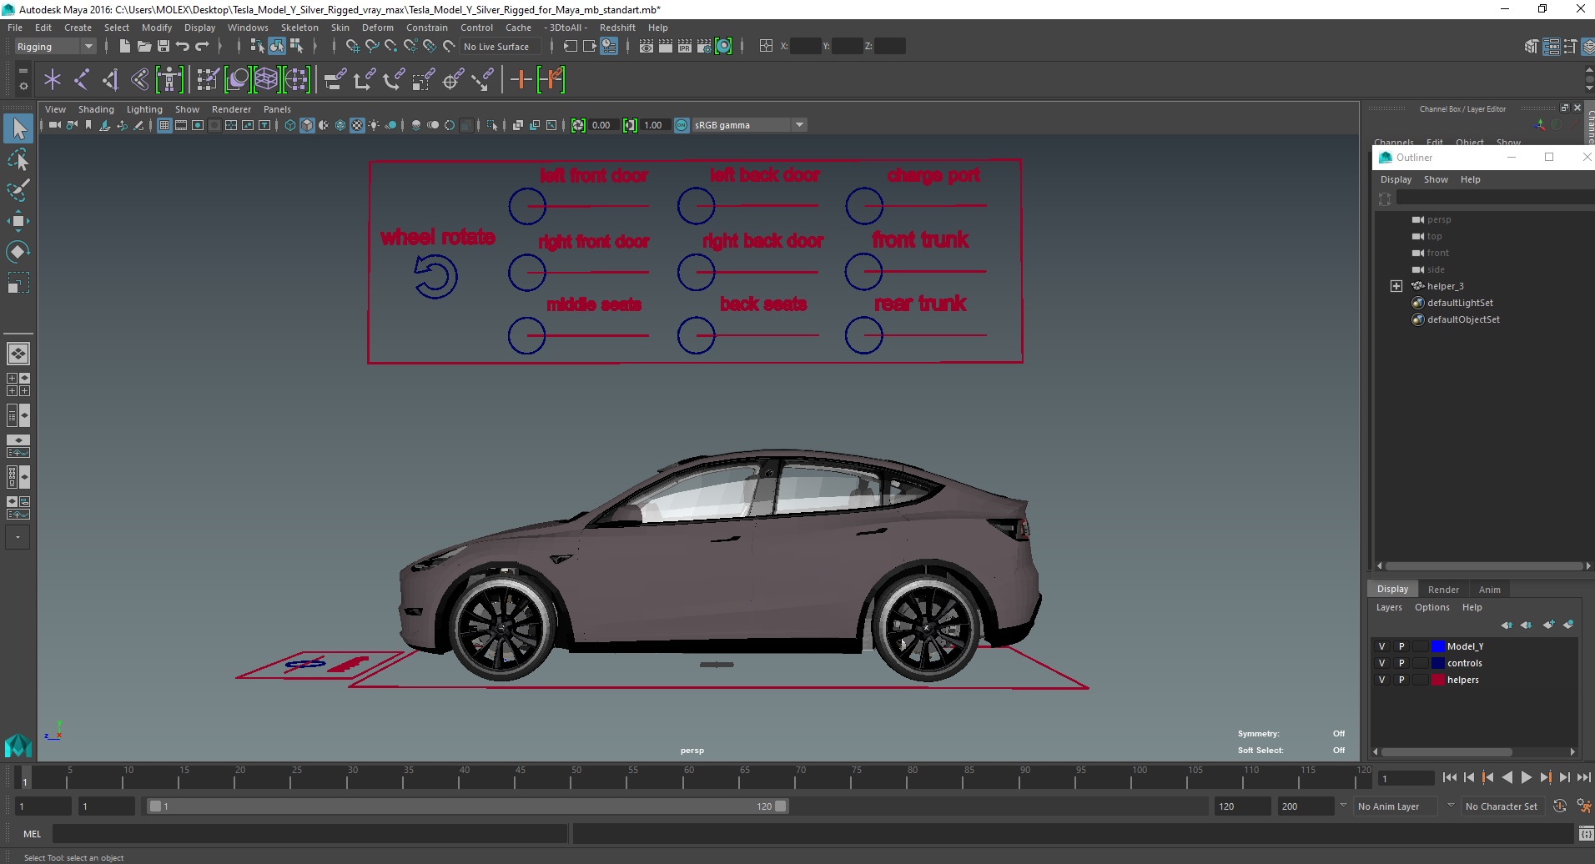Click the Model_Y layer color swatch

point(1437,646)
